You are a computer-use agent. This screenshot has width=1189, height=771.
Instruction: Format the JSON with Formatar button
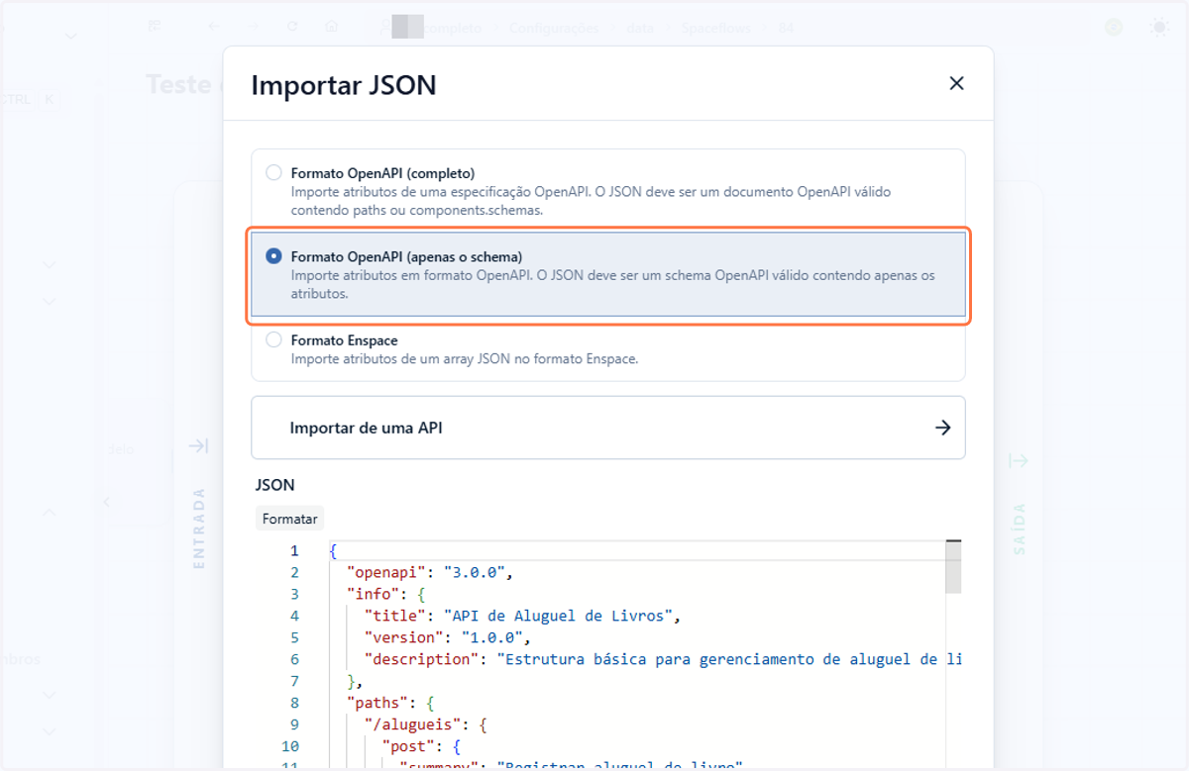tap(290, 519)
